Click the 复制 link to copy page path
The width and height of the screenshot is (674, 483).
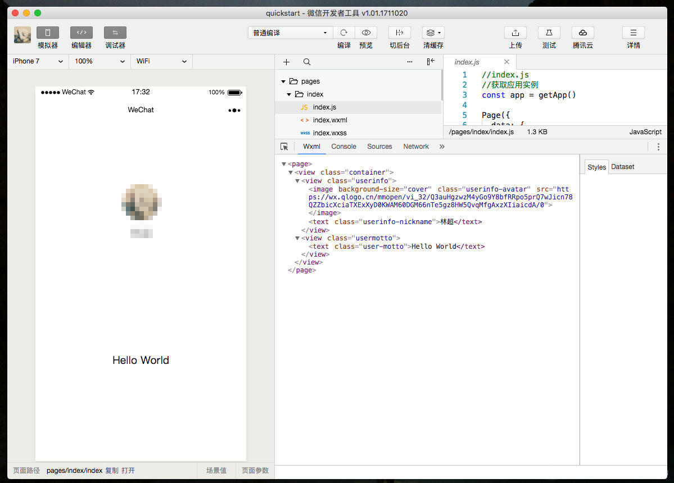pyautogui.click(x=112, y=471)
